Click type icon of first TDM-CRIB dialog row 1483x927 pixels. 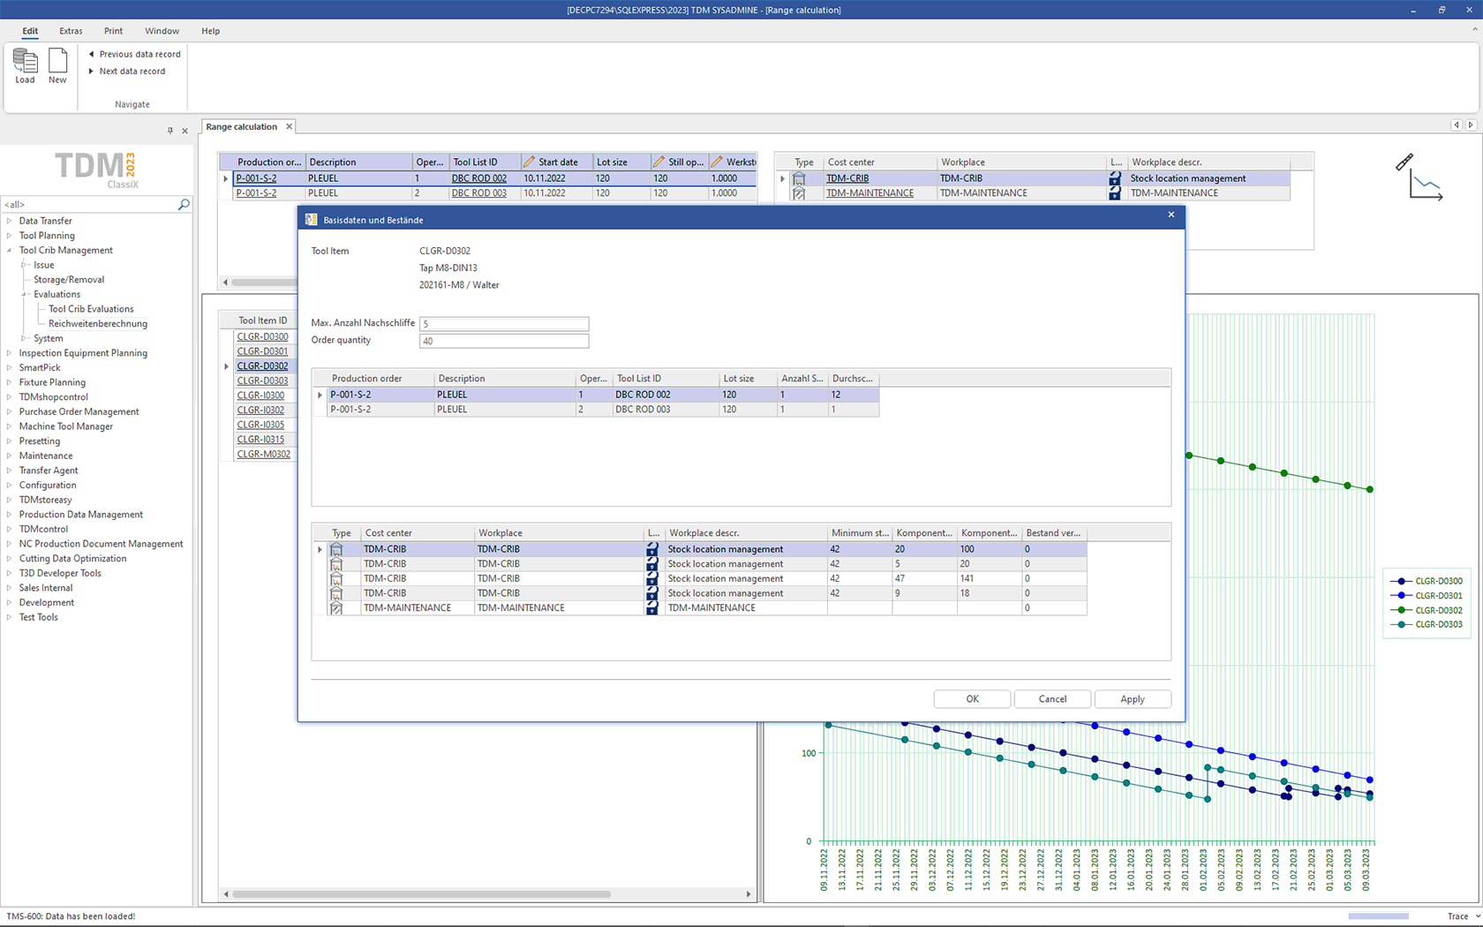point(336,549)
